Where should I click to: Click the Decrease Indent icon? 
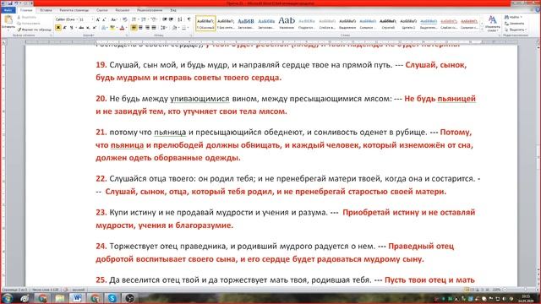(165, 19)
